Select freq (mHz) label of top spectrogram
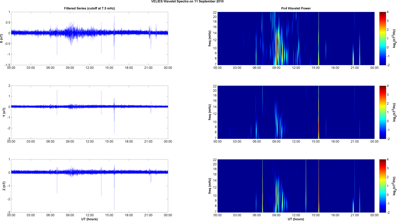This screenshot has width=397, height=221. tap(210, 38)
